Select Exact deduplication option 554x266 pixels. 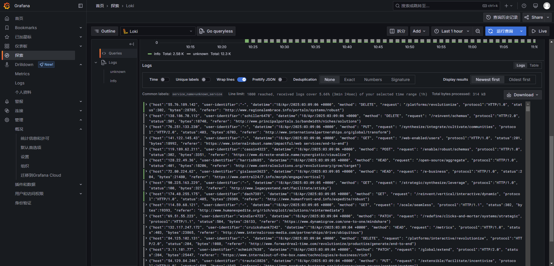click(x=349, y=80)
